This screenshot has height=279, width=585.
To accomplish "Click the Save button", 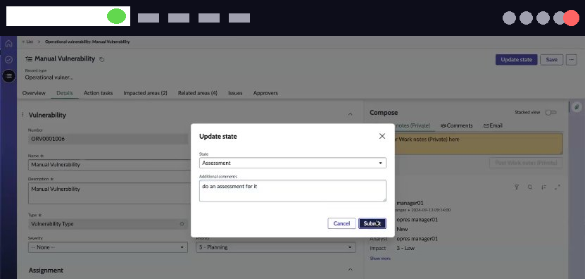I will 551,60.
